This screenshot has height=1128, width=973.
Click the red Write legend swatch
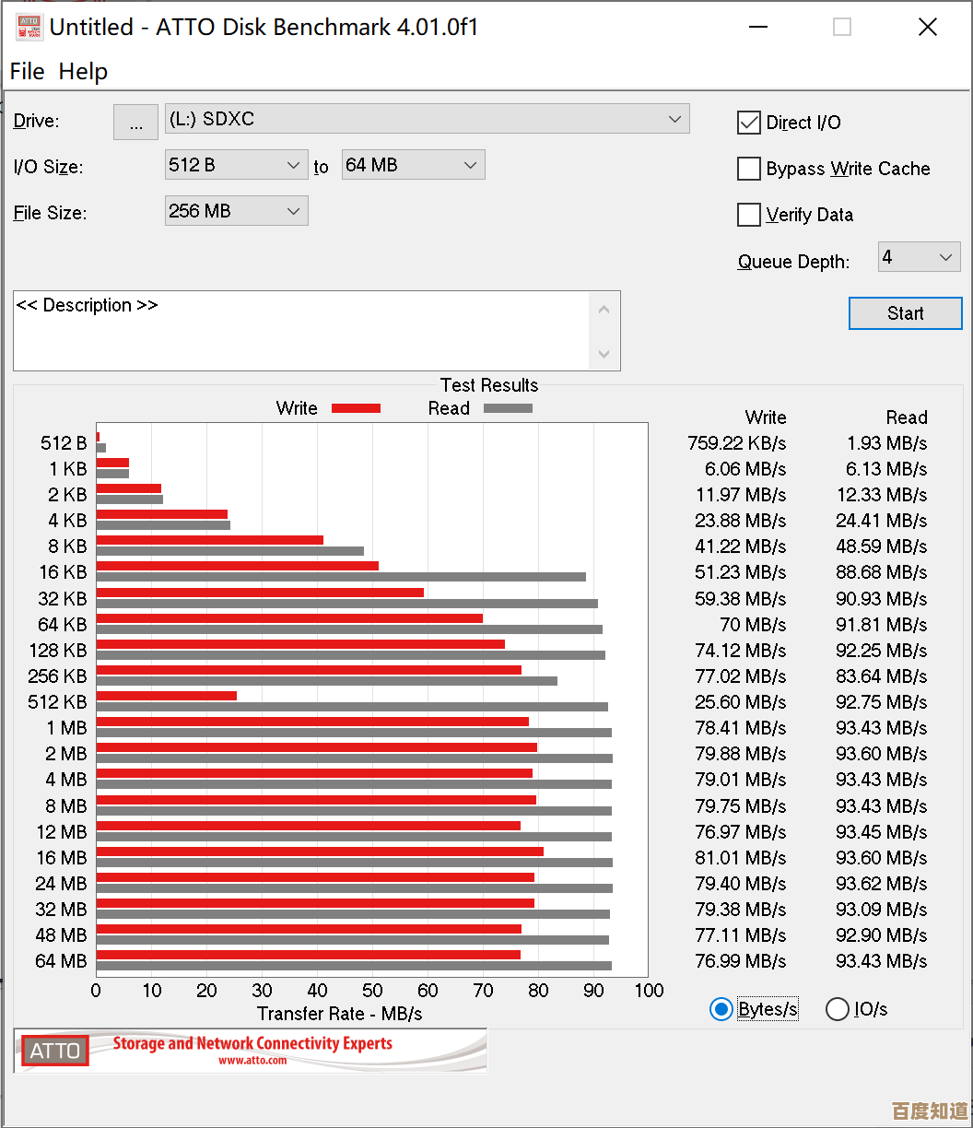pyautogui.click(x=356, y=408)
